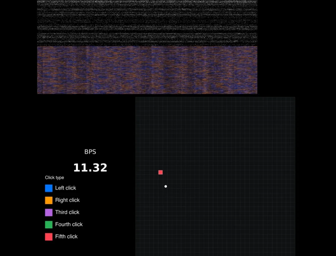This screenshot has width=336, height=256.
Task: Click the red Fifth click swatch
Action: (49, 237)
